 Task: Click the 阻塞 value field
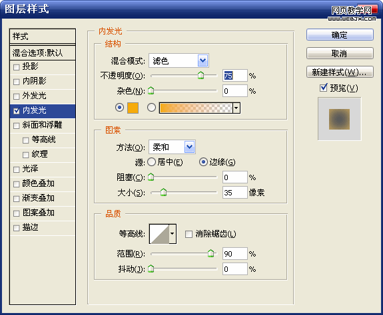click(x=235, y=177)
